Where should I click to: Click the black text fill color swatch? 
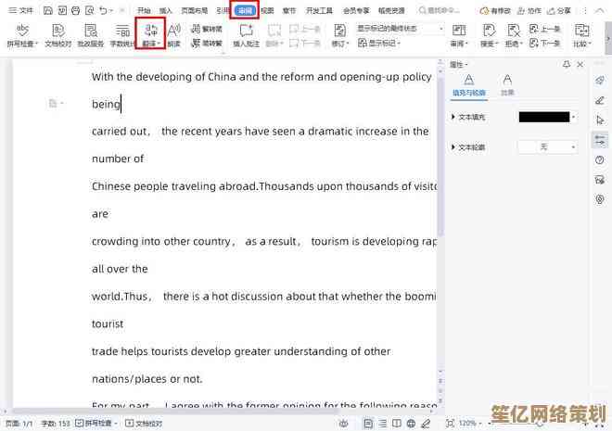tap(543, 118)
